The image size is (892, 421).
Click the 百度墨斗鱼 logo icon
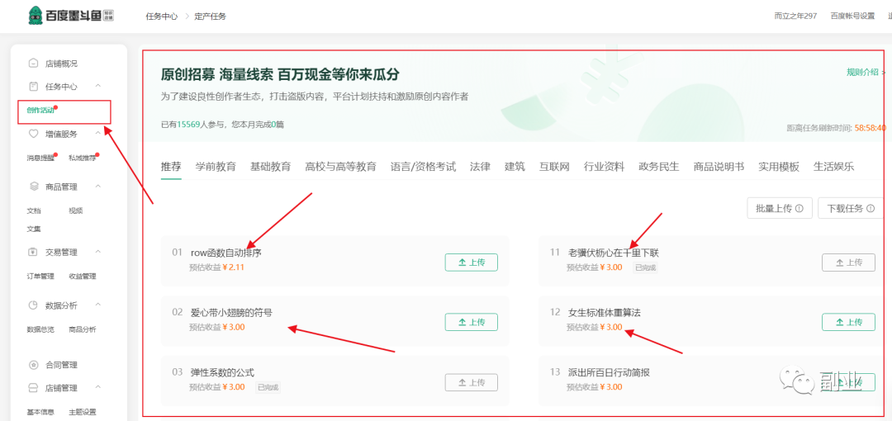36,15
